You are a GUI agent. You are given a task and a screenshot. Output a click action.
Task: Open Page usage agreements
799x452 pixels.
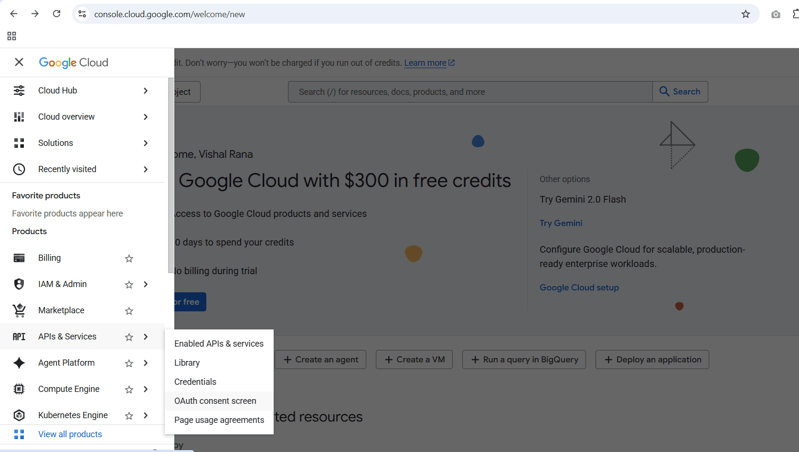pyautogui.click(x=219, y=420)
